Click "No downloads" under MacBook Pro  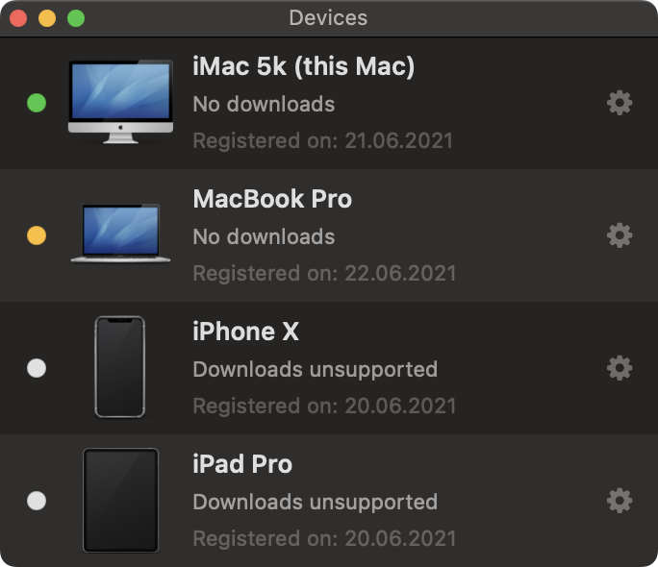pos(264,236)
